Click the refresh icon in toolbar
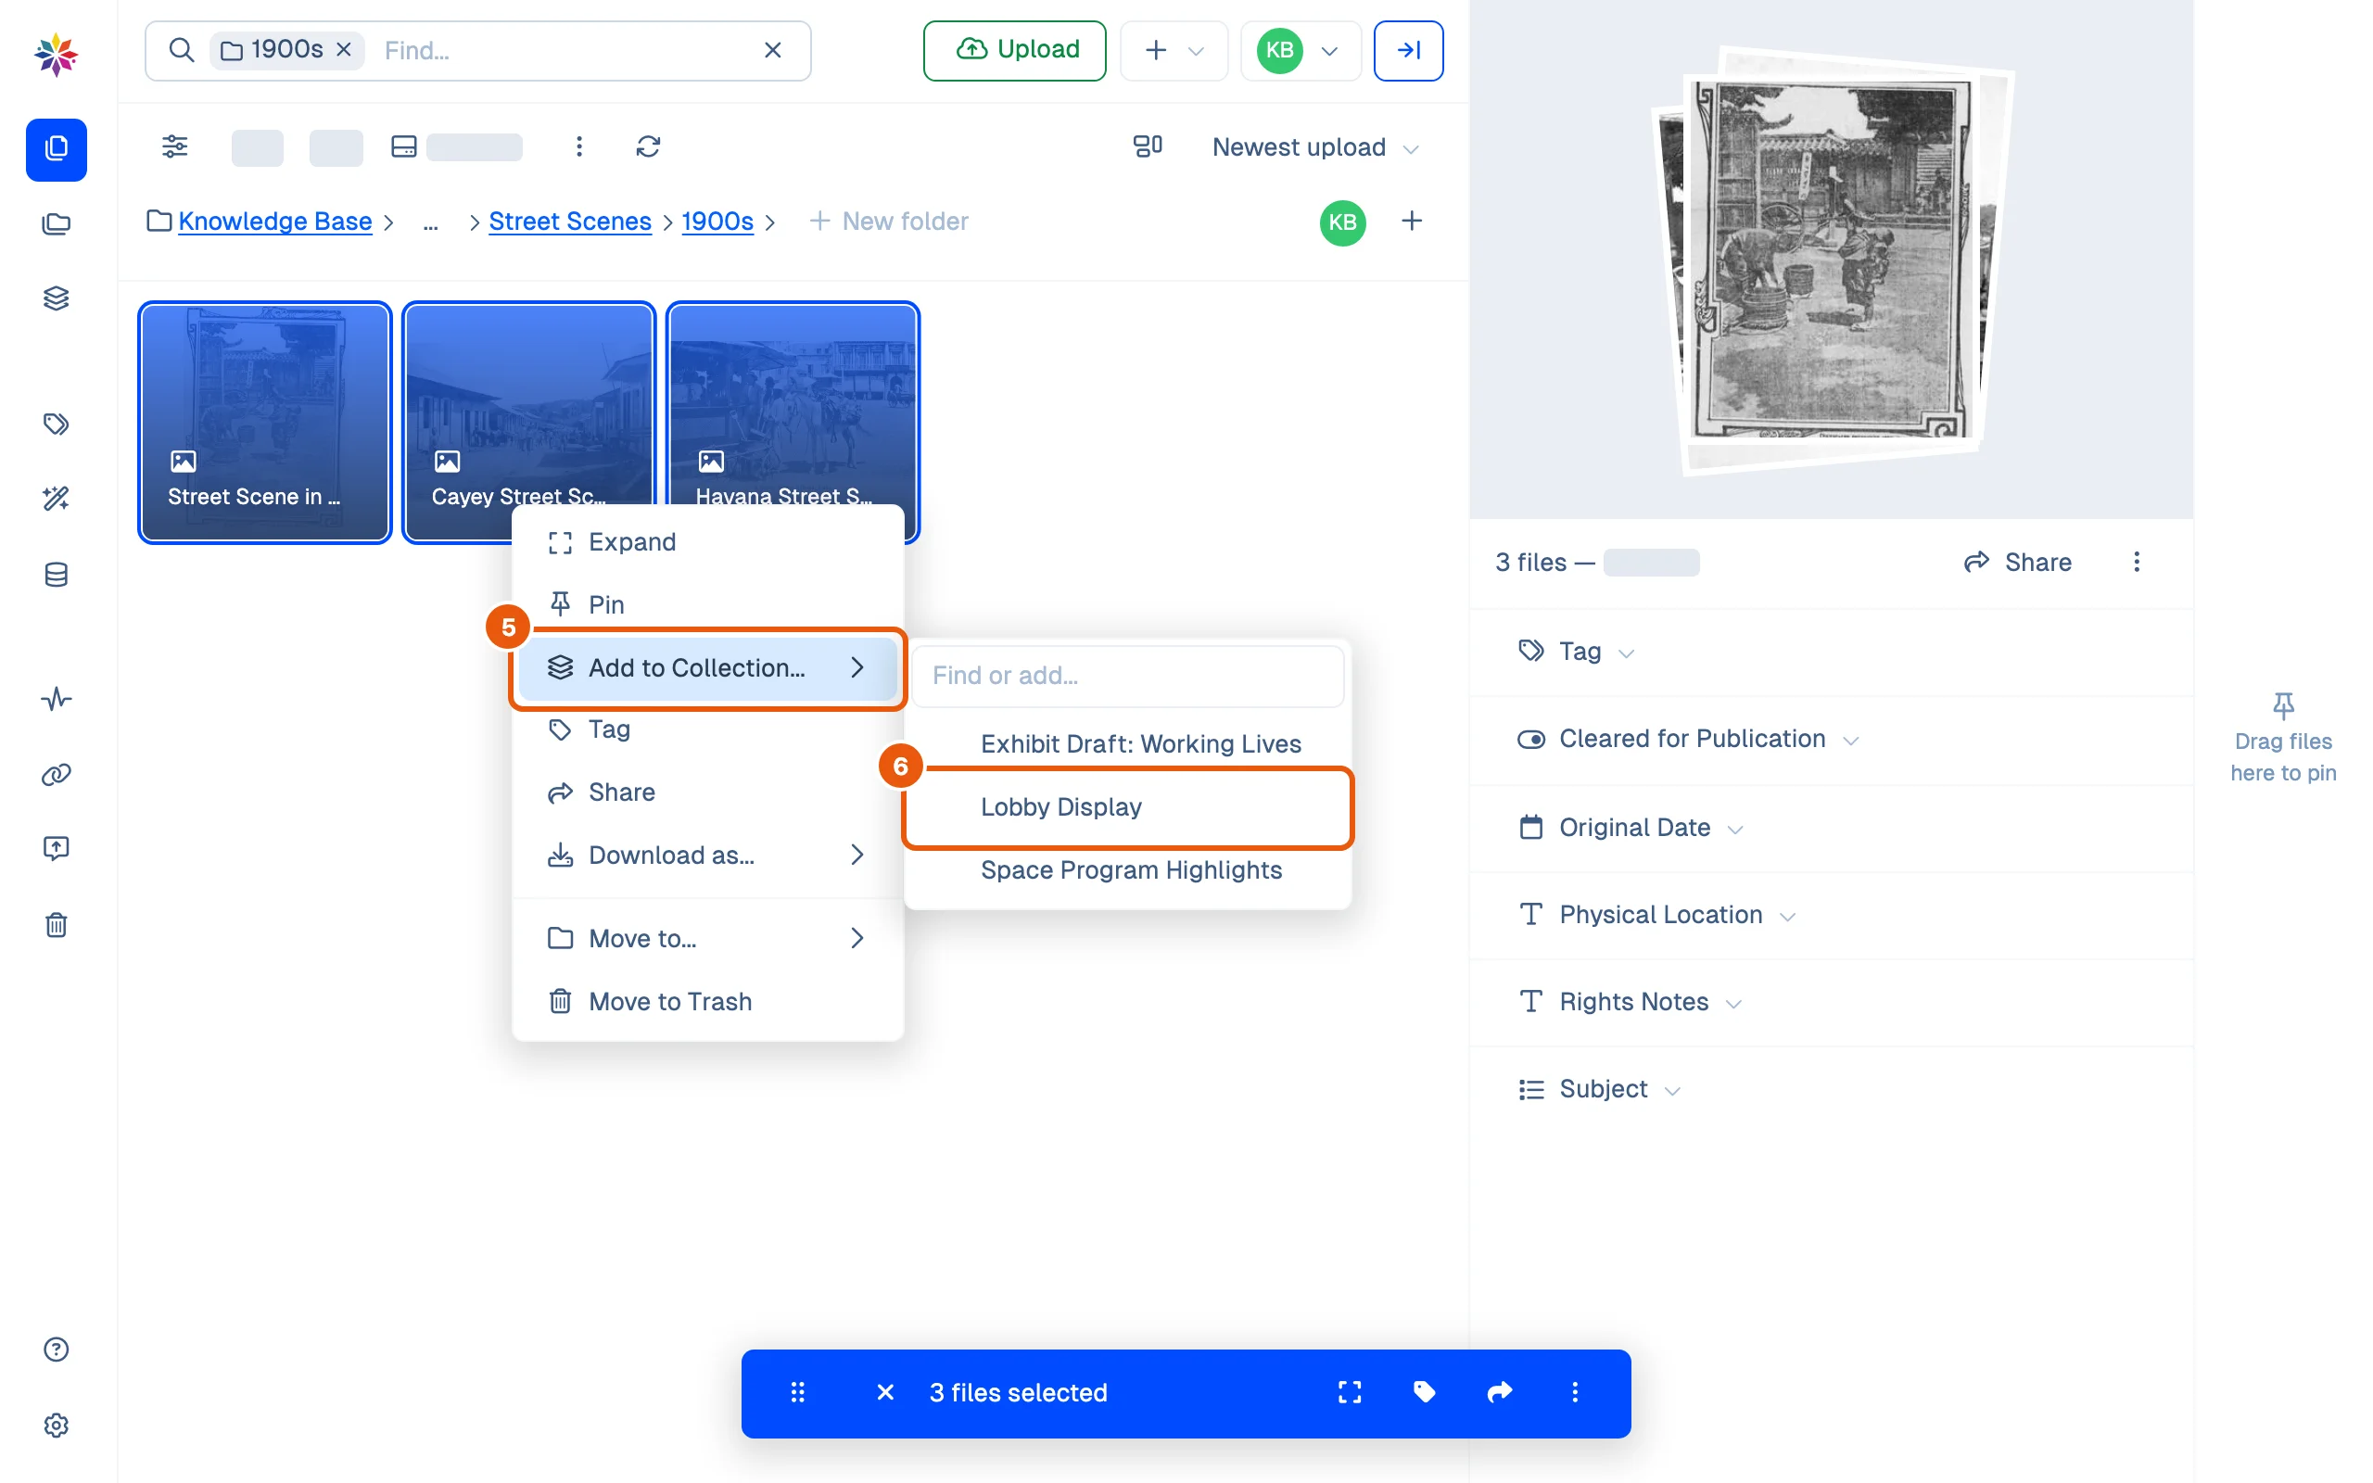Screen dimensions: 2373x1483 [x=648, y=147]
